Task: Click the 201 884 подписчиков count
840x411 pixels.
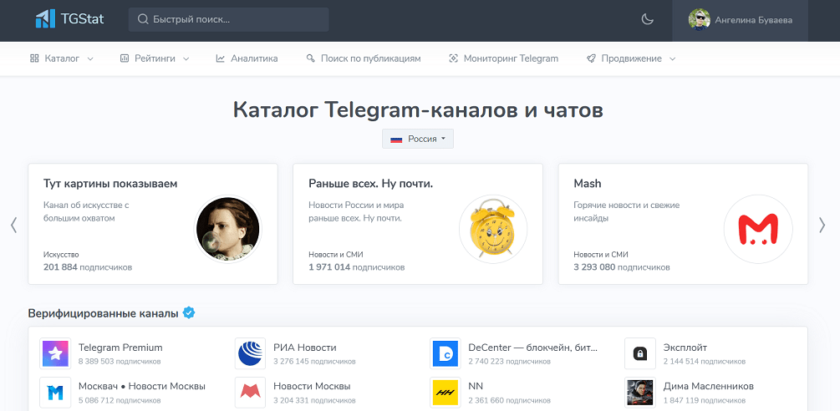Action: point(87,267)
